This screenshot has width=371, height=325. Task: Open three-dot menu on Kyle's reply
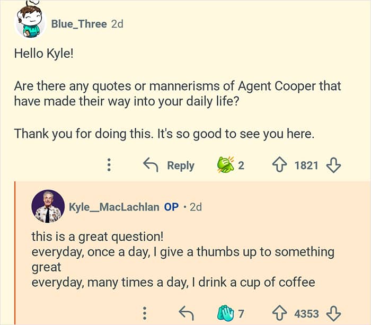144,314
